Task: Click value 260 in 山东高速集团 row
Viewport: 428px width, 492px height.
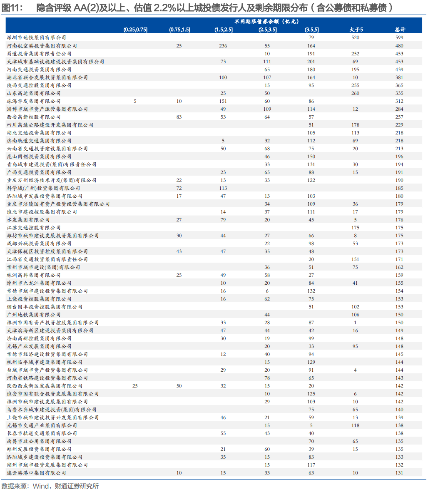Action: 355,93
